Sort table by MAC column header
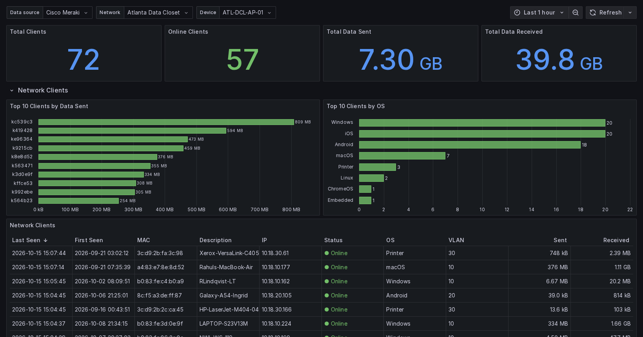The width and height of the screenshot is (643, 337). click(x=143, y=240)
